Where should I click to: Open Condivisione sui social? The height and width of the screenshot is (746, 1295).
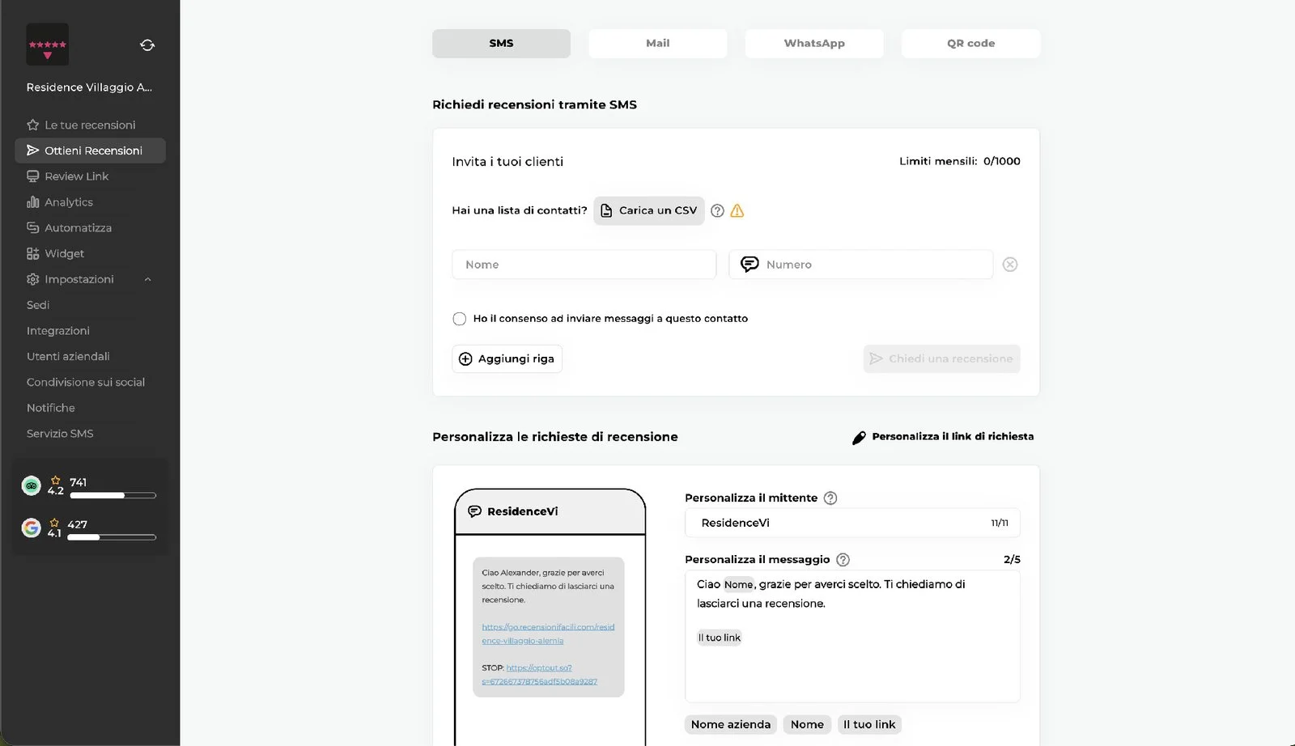86,383
